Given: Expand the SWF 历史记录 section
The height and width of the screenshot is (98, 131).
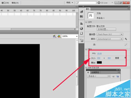Looking at the screenshot, I should click(86, 68).
